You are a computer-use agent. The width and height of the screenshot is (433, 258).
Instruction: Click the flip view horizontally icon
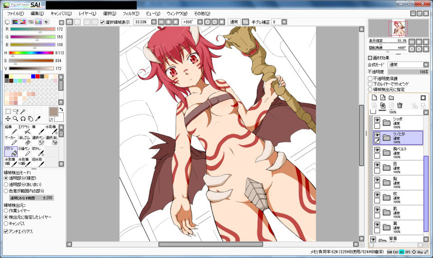click(x=245, y=22)
